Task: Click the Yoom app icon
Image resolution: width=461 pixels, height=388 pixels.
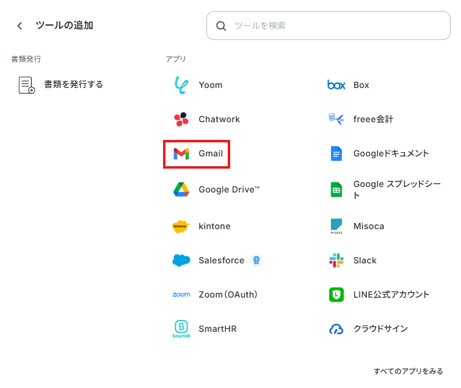Action: (181, 85)
